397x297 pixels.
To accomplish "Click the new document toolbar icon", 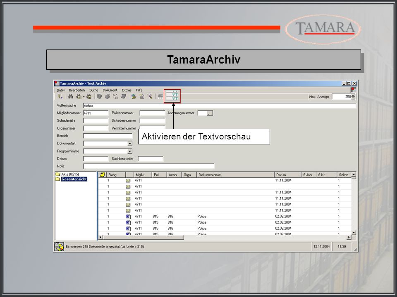I will [x=142, y=96].
